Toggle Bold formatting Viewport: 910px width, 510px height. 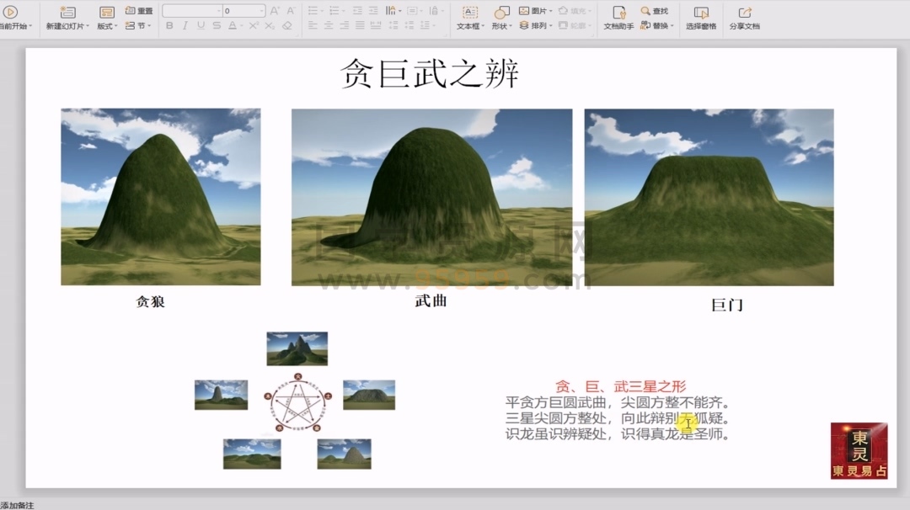click(169, 25)
